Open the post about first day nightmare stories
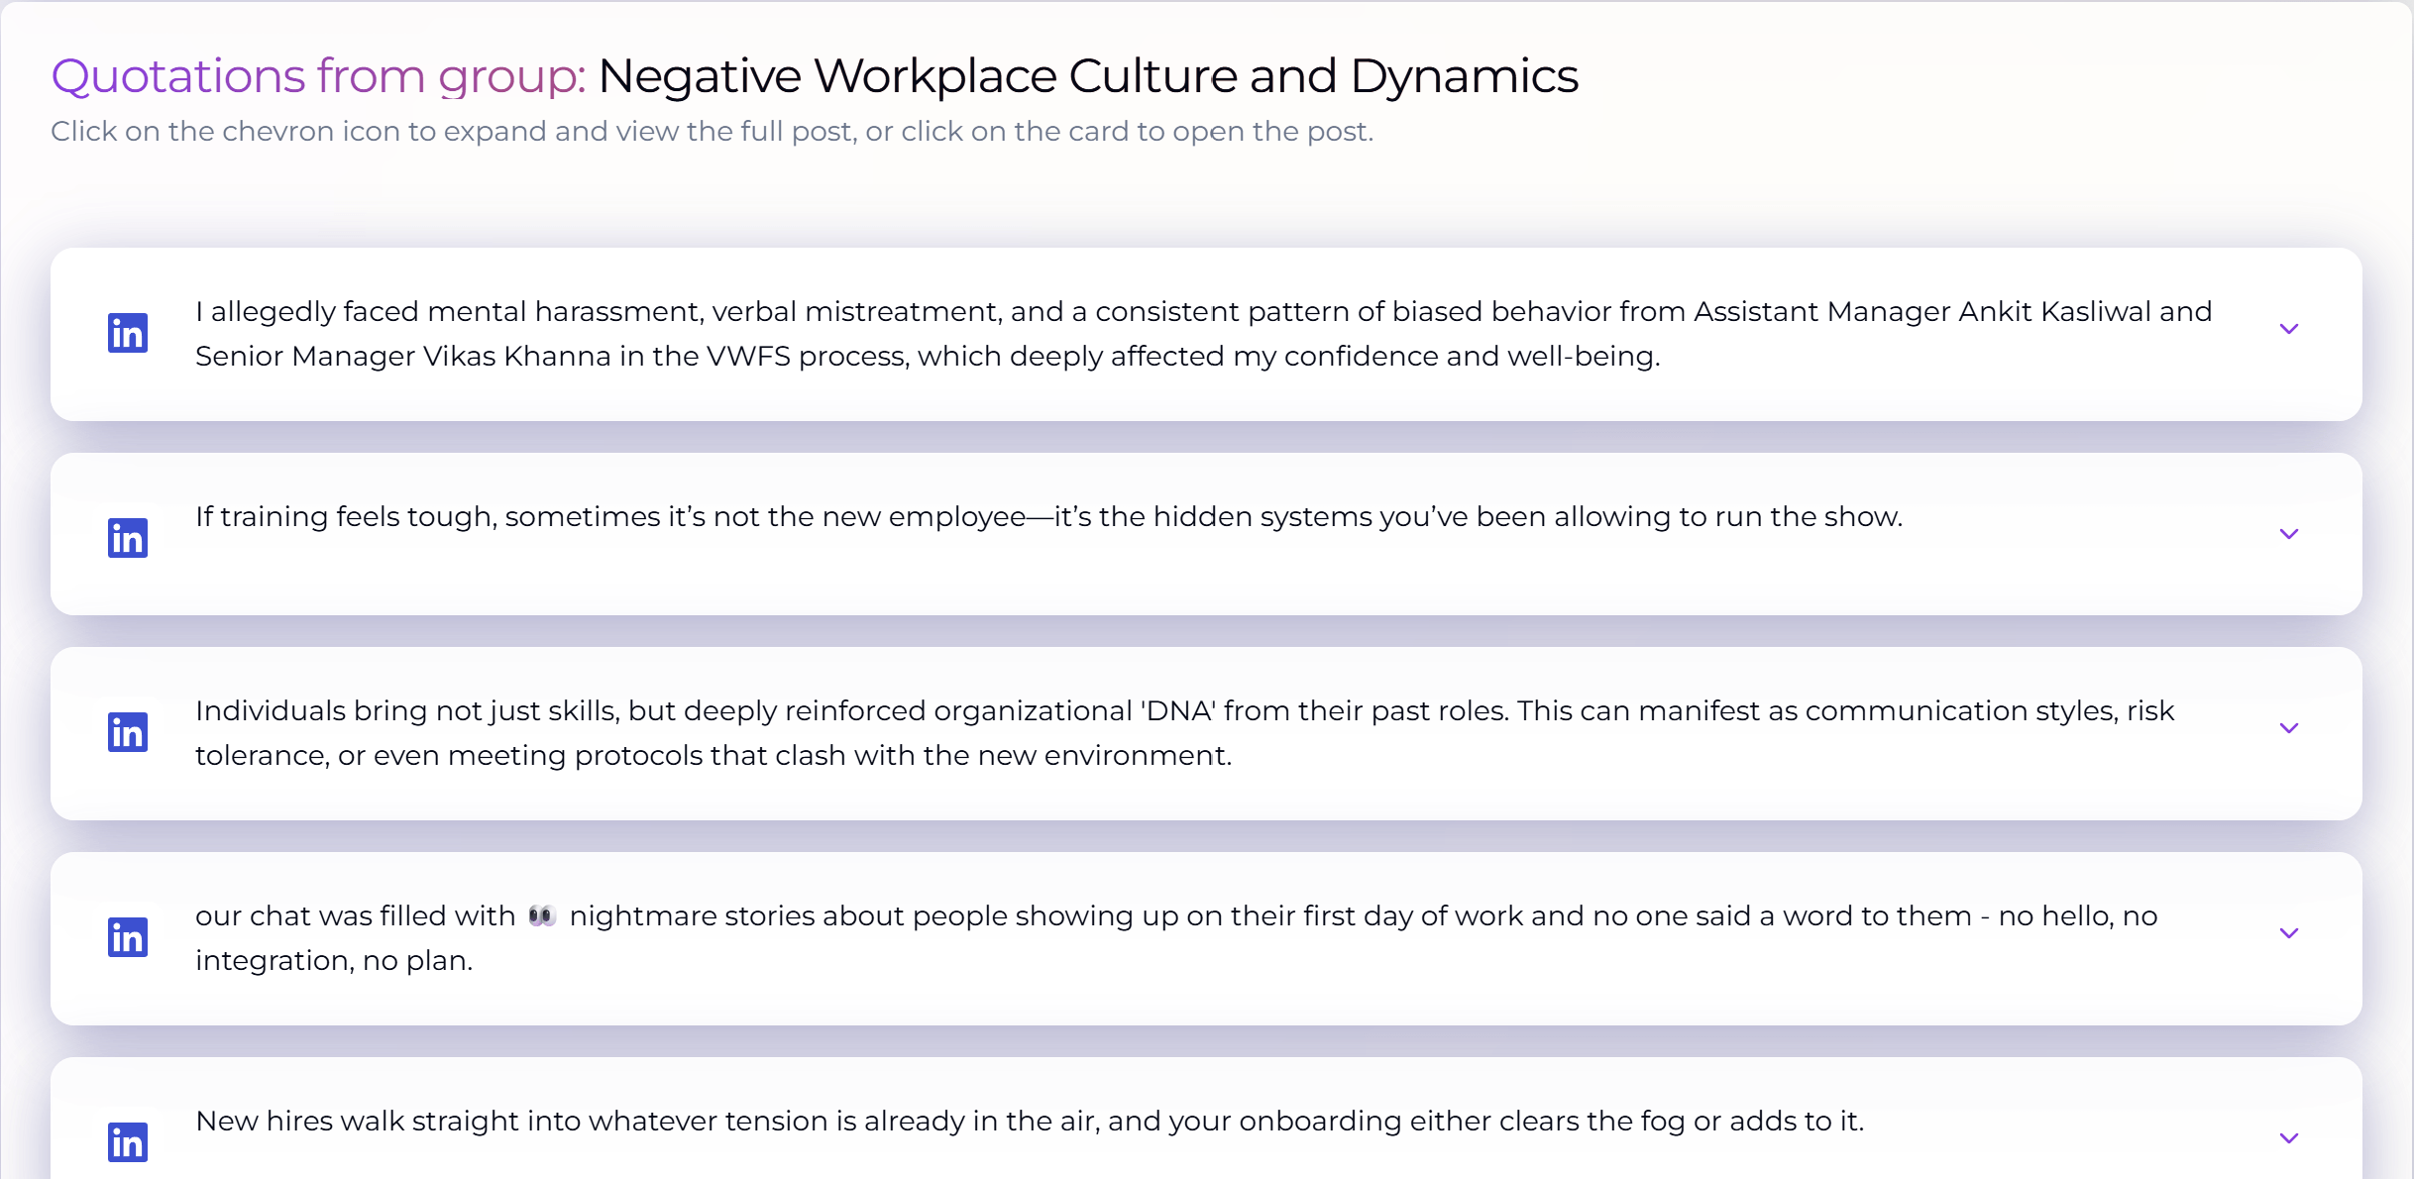 point(1090,937)
